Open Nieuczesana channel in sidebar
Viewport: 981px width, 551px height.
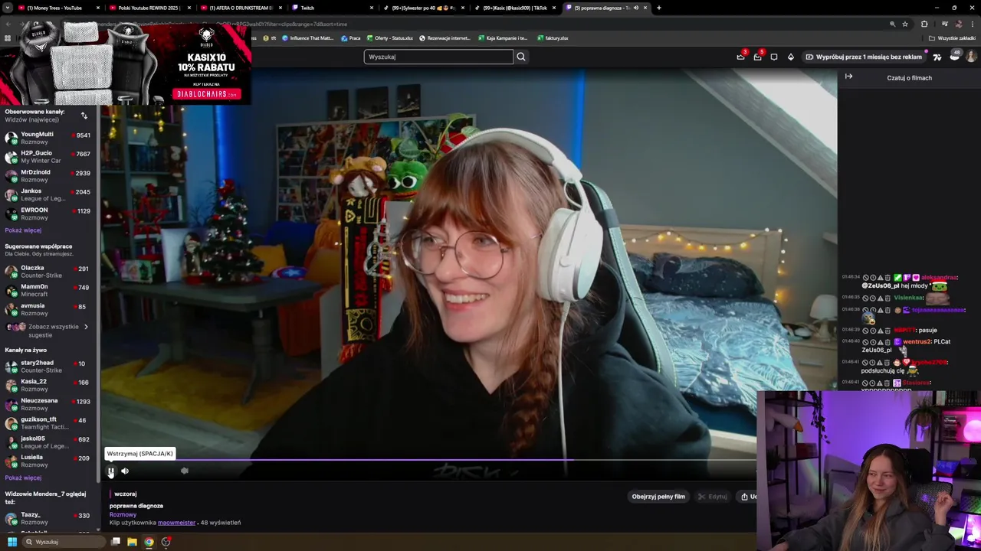pos(48,404)
